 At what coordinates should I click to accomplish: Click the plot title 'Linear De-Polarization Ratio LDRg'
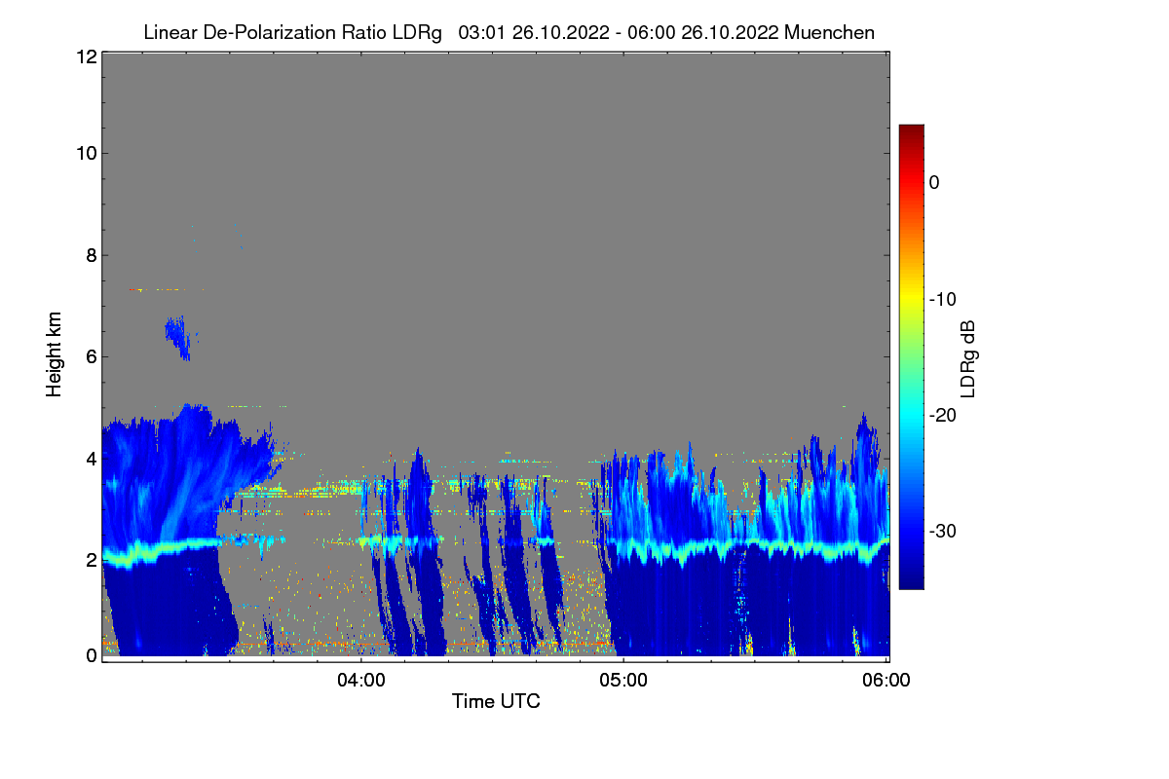(x=292, y=33)
